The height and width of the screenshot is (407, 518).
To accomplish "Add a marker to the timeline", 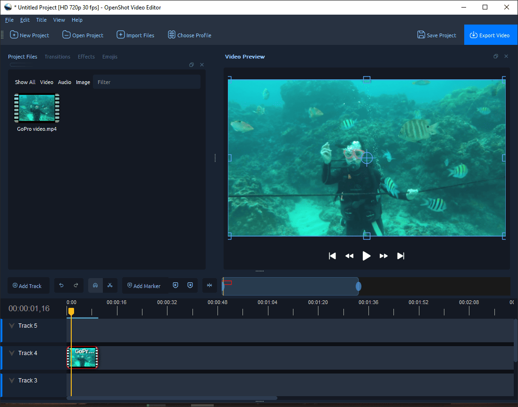I will (144, 285).
